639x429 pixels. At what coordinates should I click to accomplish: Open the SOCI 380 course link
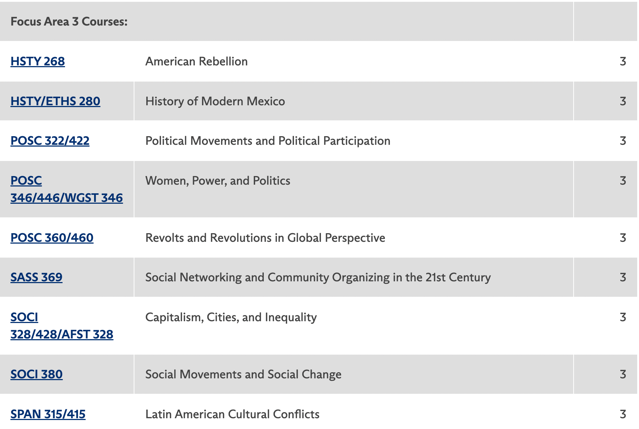pos(36,374)
